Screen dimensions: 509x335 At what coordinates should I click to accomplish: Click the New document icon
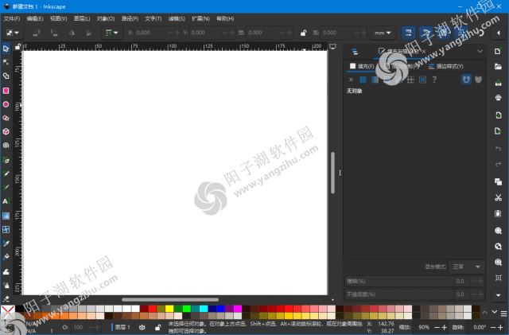point(498,52)
